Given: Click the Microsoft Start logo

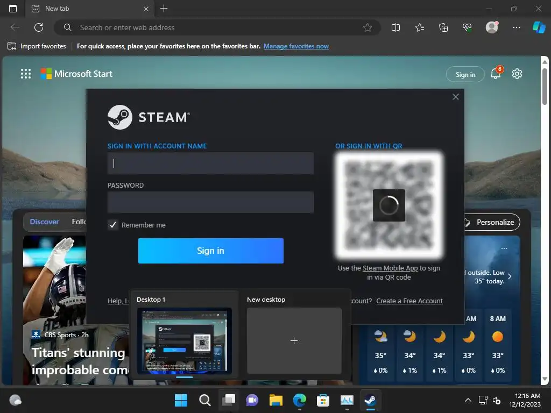Looking at the screenshot, I should 76,74.
